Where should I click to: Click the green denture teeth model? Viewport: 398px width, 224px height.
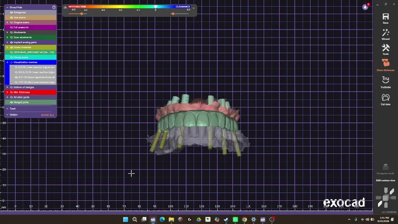click(198, 120)
